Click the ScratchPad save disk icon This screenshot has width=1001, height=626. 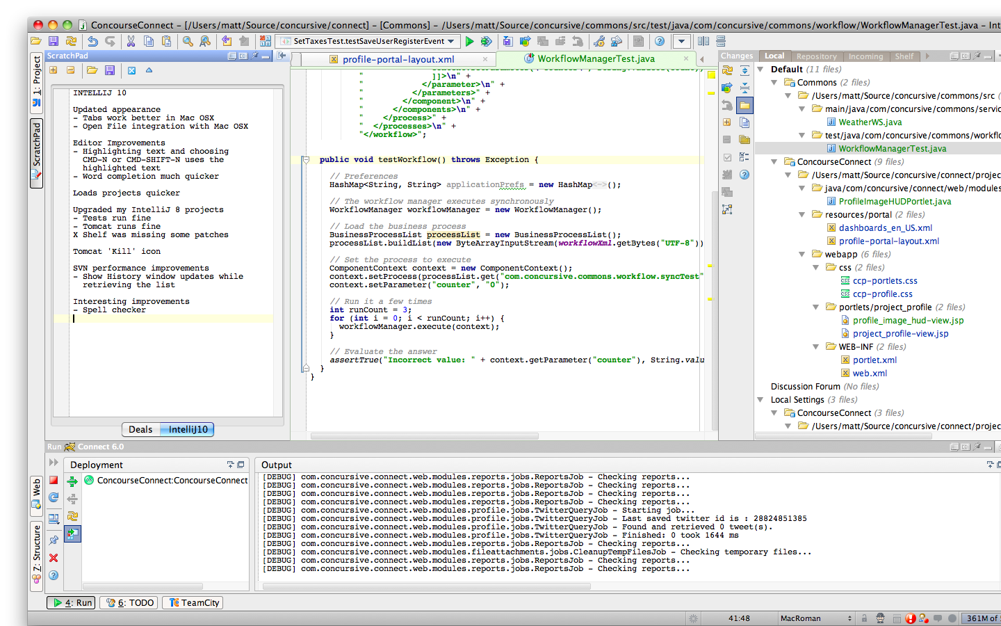110,70
